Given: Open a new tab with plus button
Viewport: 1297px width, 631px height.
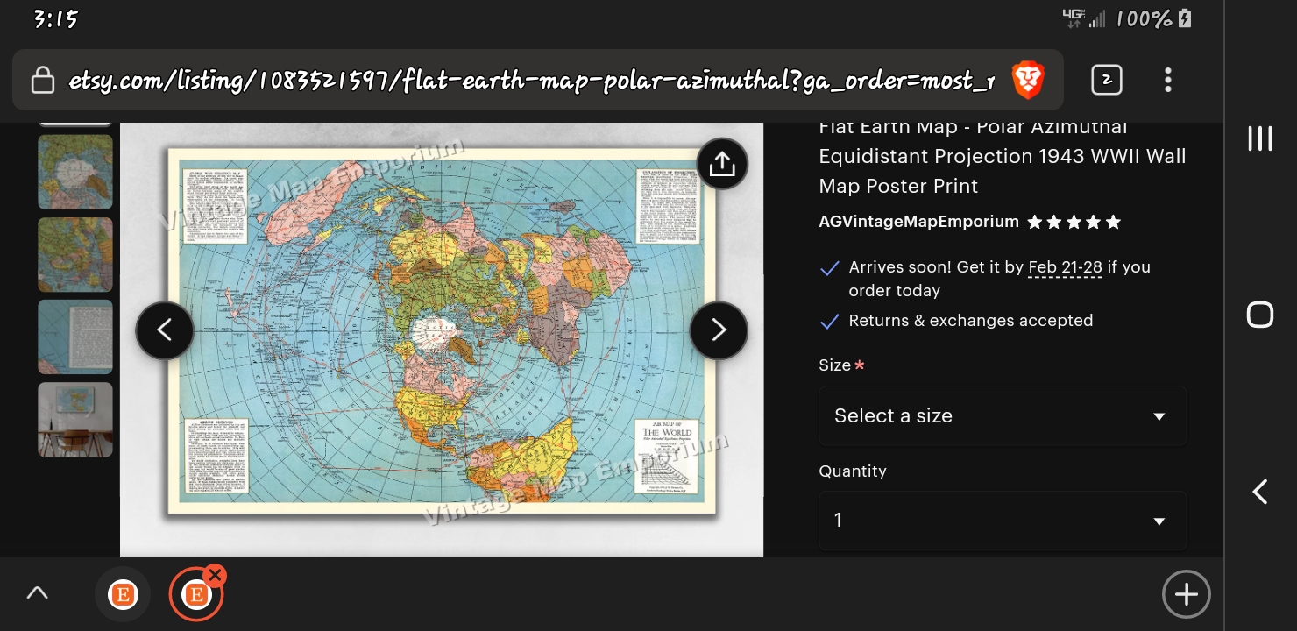Looking at the screenshot, I should pos(1186,595).
